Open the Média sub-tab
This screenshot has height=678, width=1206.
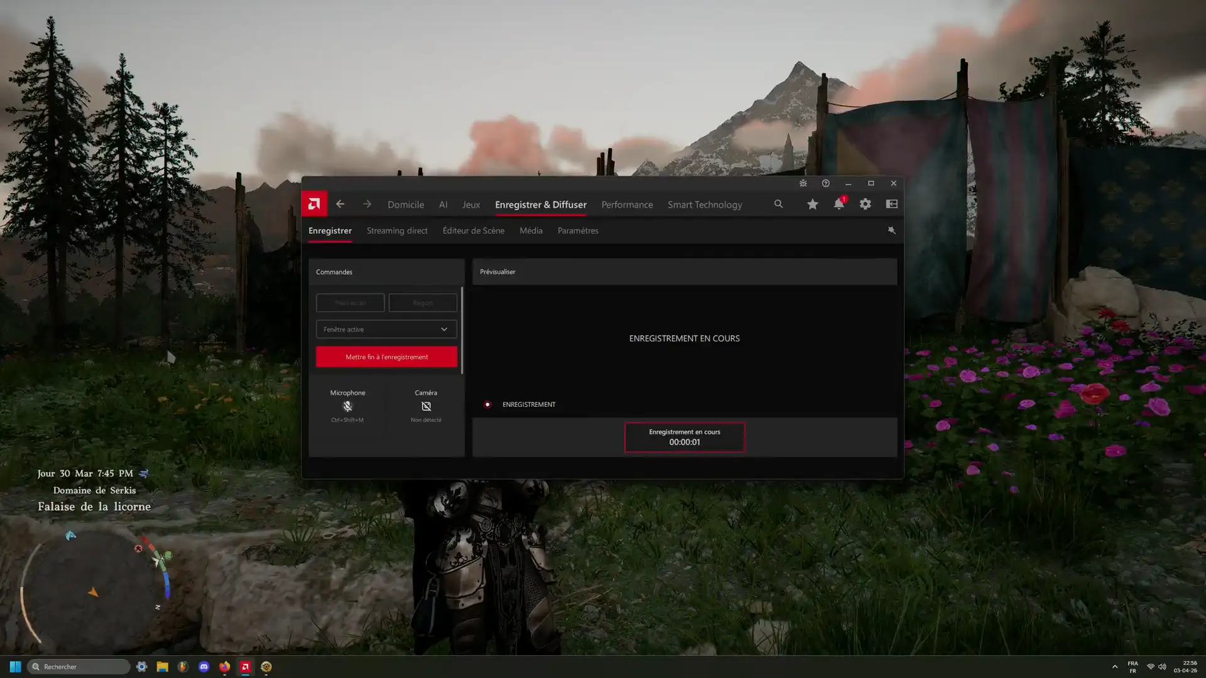(531, 230)
